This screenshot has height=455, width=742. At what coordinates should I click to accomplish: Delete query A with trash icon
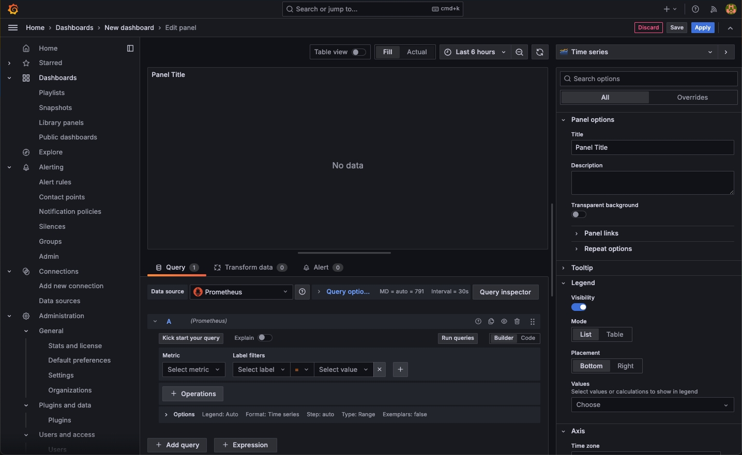517,321
